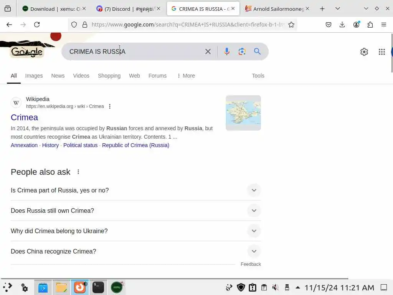Screen dimensions: 393x295
Task: Click the browser address bar URL
Action: coord(188,25)
